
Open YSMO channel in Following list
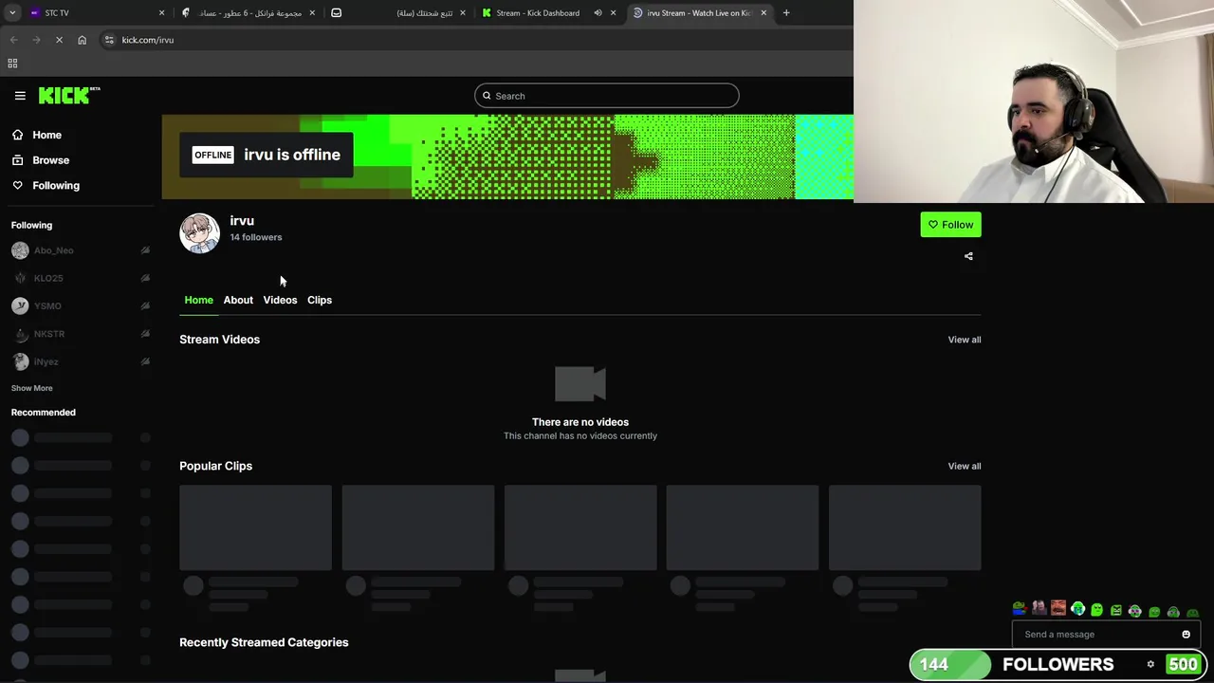click(x=81, y=305)
